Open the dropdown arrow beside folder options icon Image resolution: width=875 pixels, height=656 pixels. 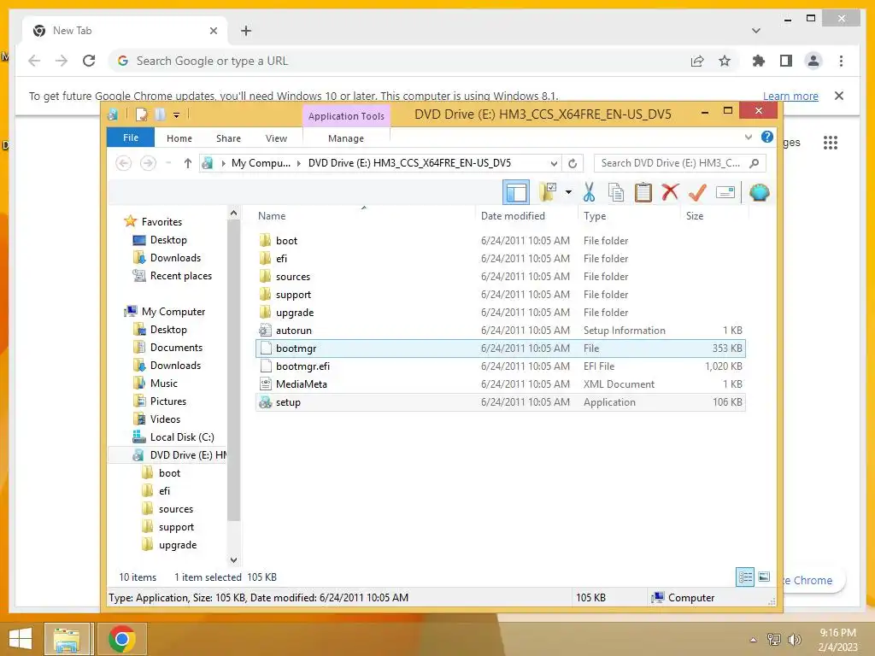(x=568, y=192)
